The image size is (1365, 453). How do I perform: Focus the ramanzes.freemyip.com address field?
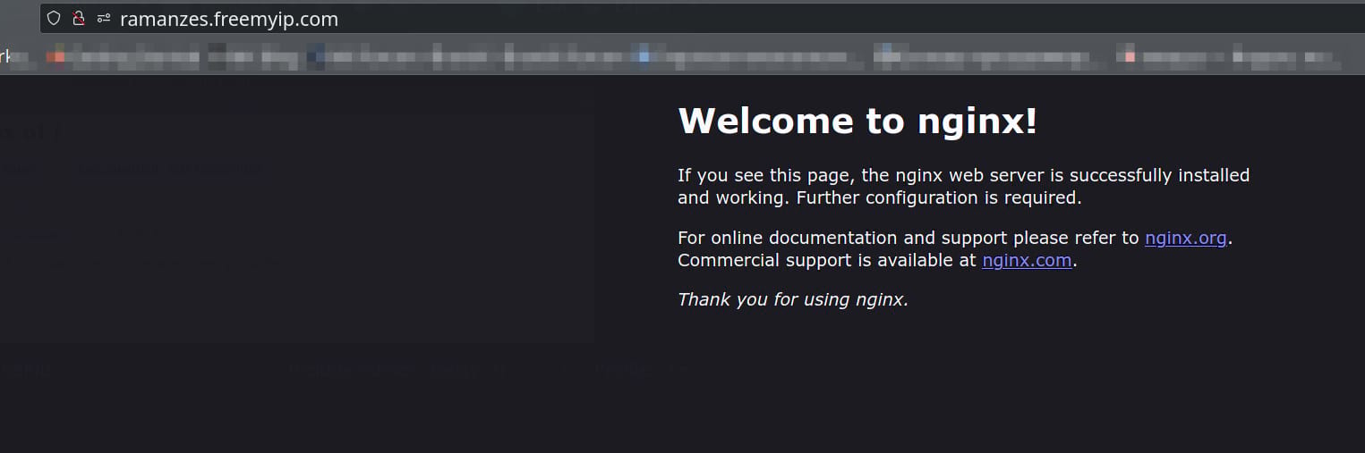702,19
